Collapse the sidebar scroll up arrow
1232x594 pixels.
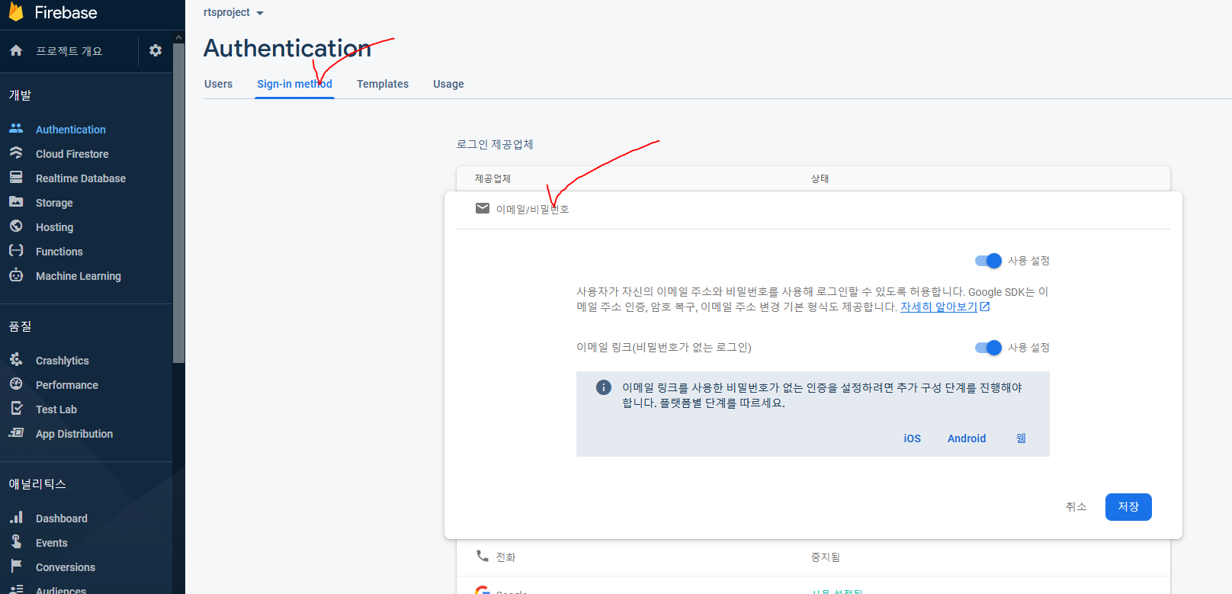point(179,37)
